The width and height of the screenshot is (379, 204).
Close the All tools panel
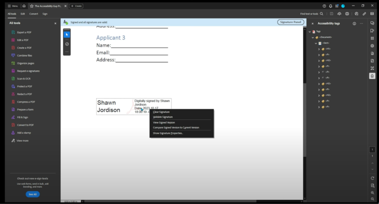(x=55, y=23)
